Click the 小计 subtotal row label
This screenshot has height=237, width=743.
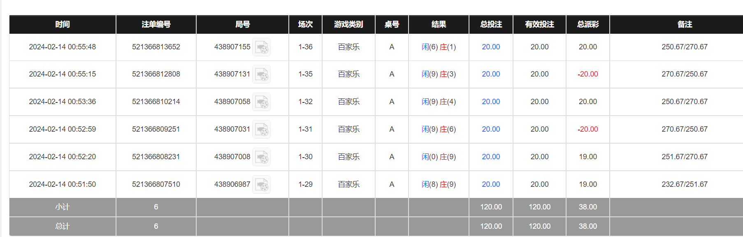(63, 207)
